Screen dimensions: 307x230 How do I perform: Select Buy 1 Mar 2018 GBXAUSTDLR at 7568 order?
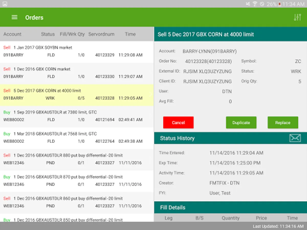click(x=77, y=138)
